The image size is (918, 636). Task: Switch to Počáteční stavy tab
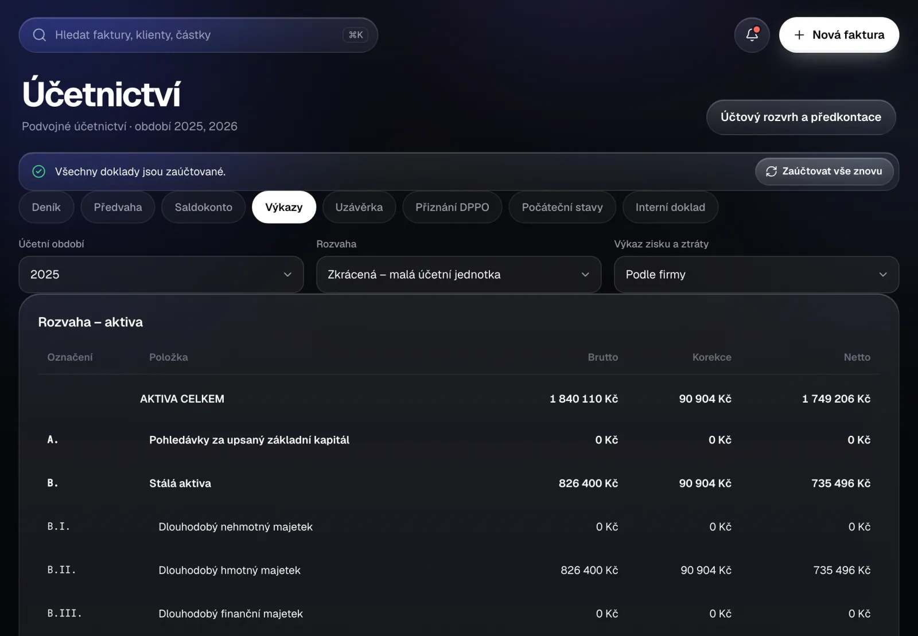point(562,207)
